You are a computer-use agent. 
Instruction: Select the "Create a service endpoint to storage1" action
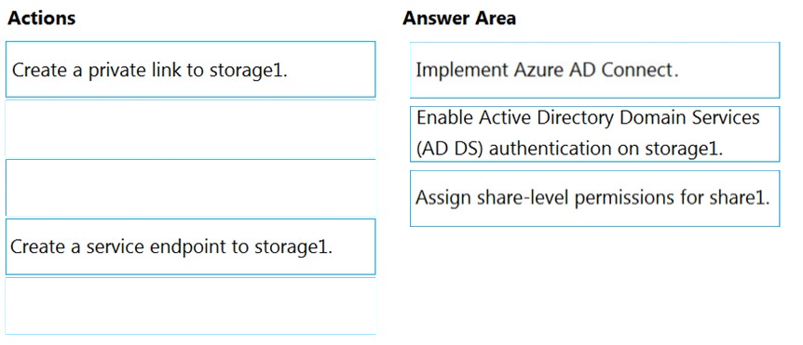point(191,246)
